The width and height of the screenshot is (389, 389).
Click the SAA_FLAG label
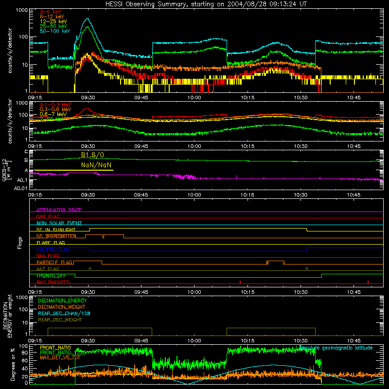48,256
